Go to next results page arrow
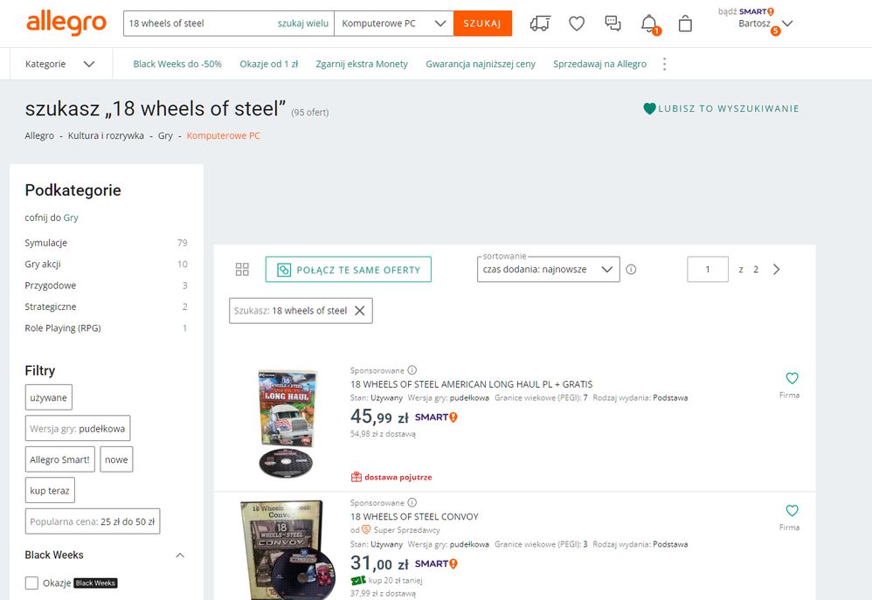 777,270
